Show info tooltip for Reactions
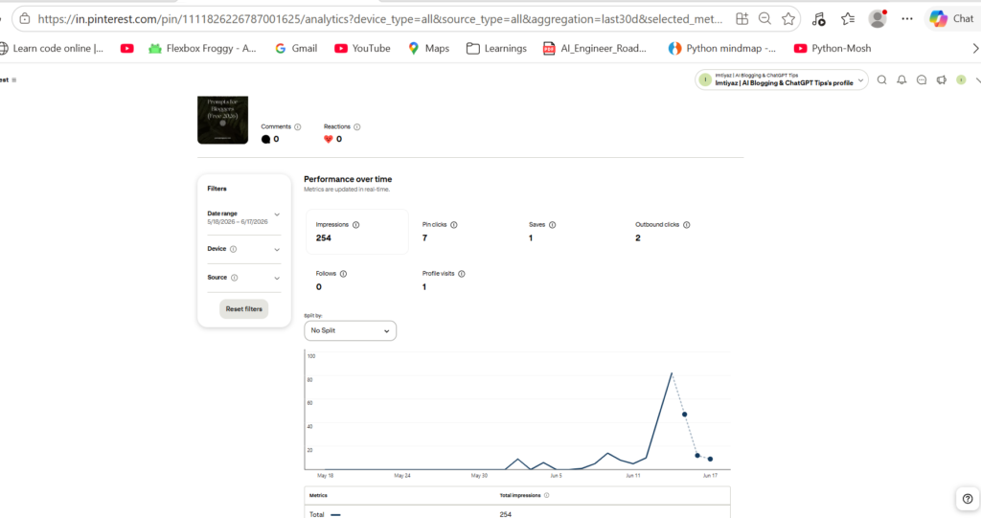This screenshot has width=981, height=518. [357, 127]
